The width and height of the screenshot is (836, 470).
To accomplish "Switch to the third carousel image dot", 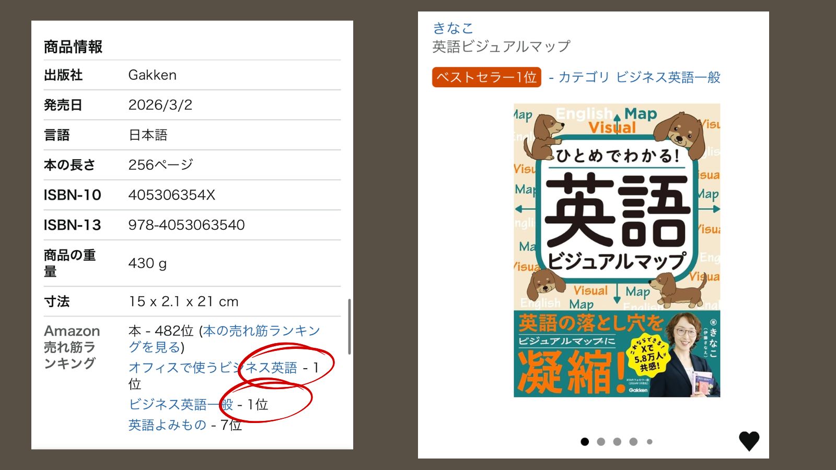I will coord(617,442).
